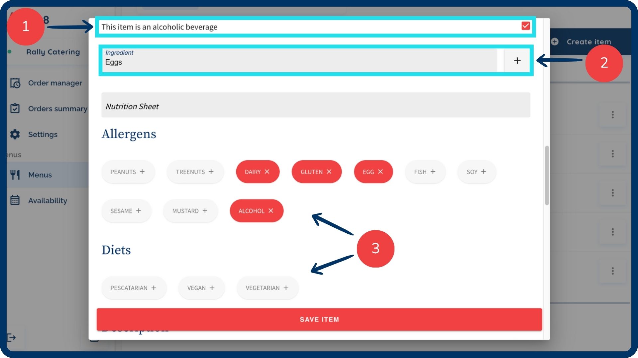The height and width of the screenshot is (358, 638).
Task: Click the modal's vertical scrollbar
Action: 547,176
